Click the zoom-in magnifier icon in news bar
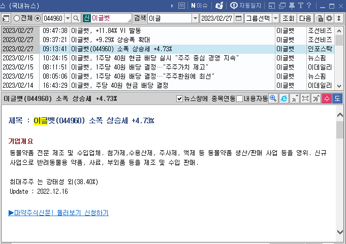Screen dimensions: 346x244 pyautogui.click(x=273, y=98)
